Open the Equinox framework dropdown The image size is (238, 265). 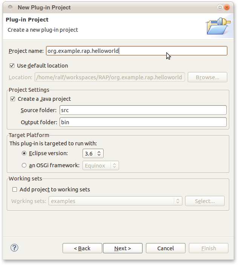click(101, 165)
